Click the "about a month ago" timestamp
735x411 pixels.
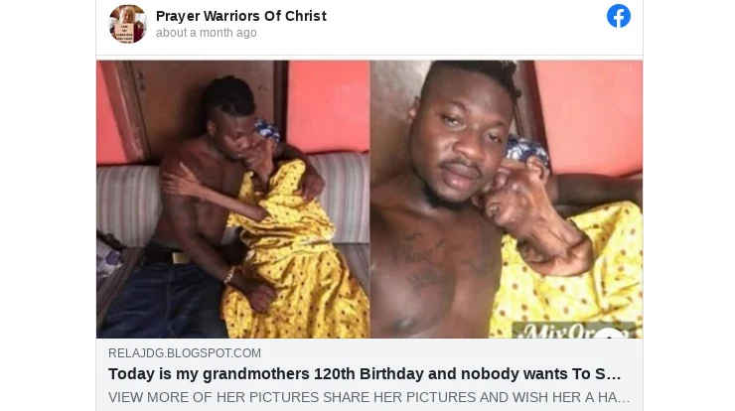click(x=207, y=33)
